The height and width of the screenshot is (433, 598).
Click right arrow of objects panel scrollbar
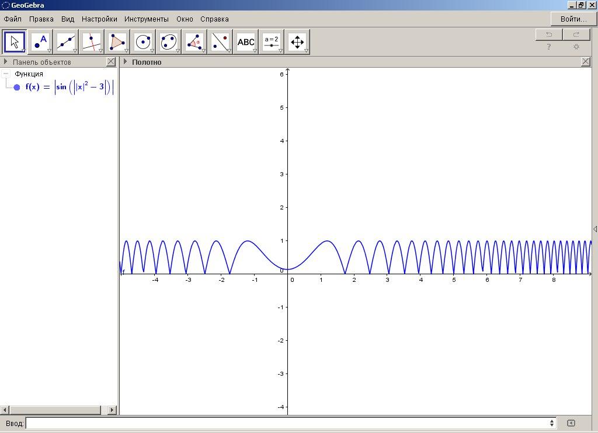112,410
